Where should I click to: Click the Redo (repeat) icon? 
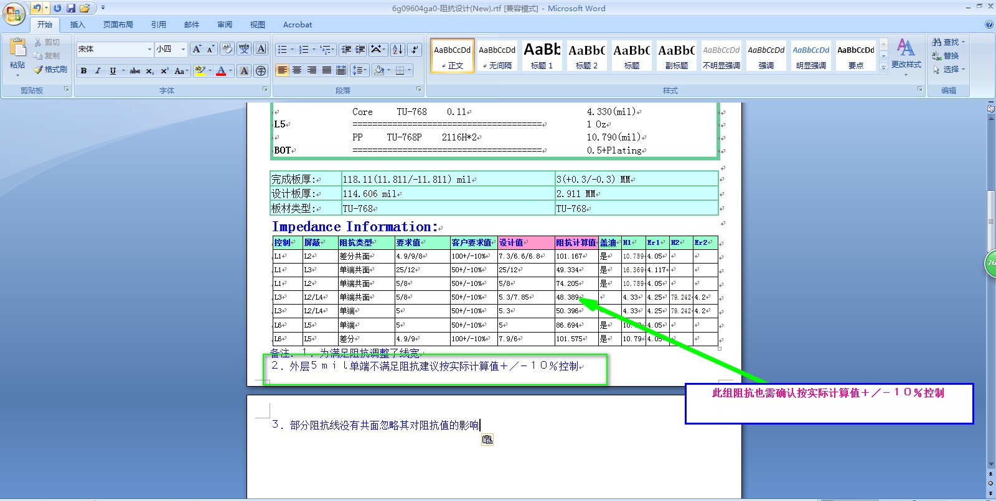[57, 8]
